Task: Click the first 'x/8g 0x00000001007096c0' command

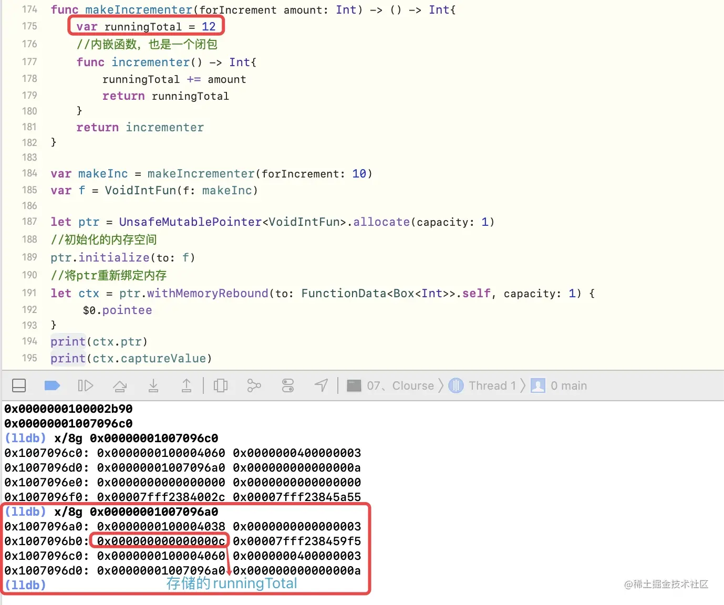Action: 136,438
